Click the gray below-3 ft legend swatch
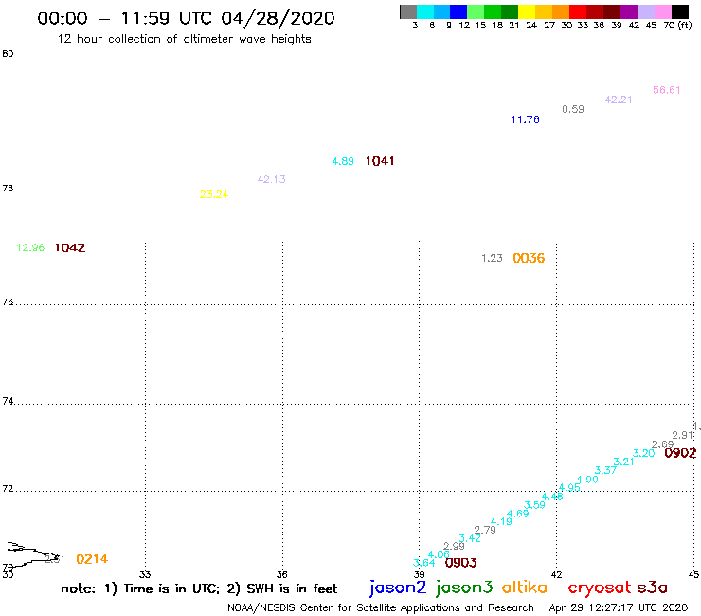The width and height of the screenshot is (701, 616). pyautogui.click(x=408, y=11)
